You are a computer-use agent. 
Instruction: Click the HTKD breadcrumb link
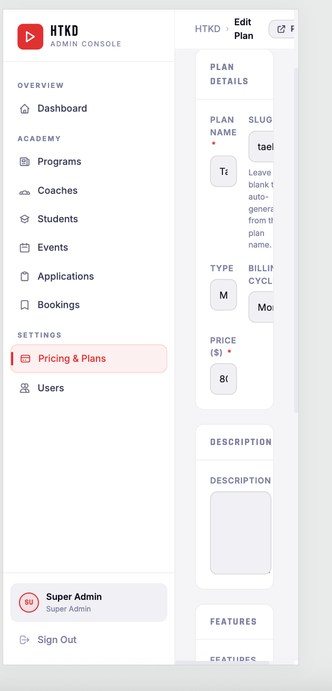point(208,29)
